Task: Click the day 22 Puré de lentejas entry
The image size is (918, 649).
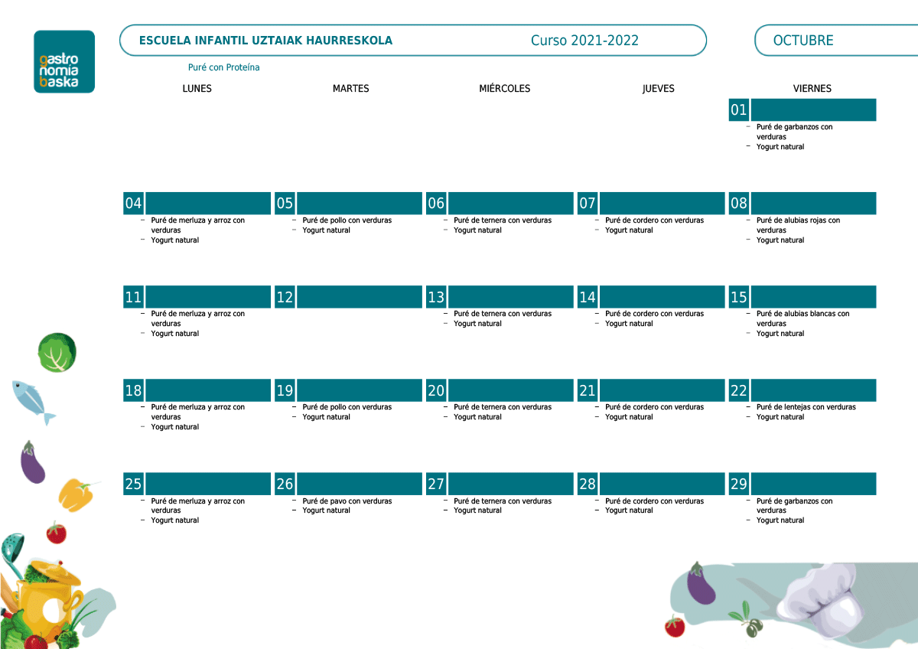Action: pos(806,407)
